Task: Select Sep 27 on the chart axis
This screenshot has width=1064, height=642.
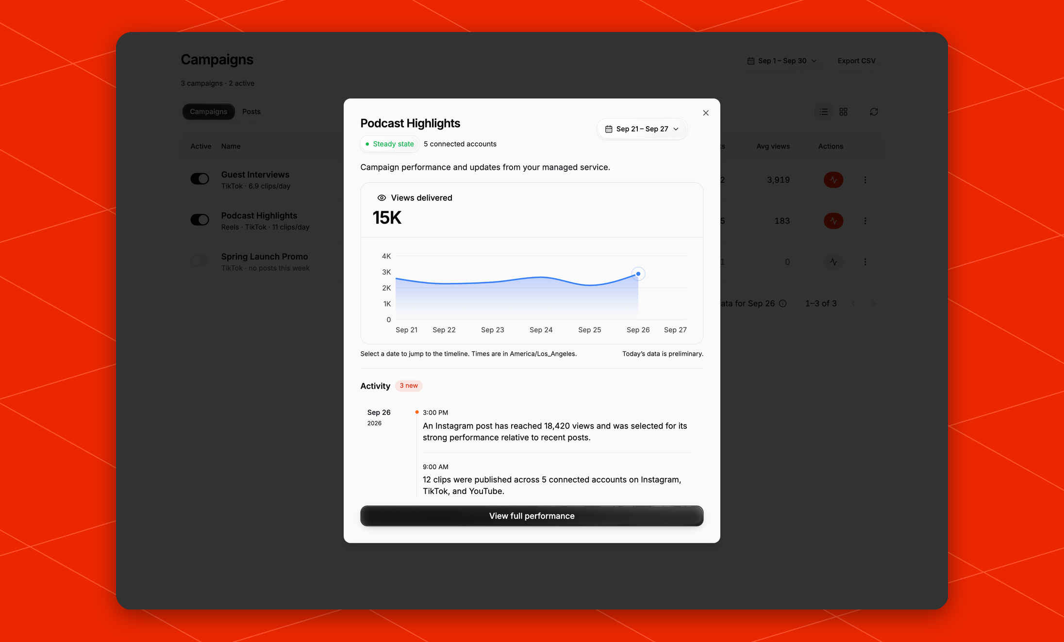Action: click(675, 330)
